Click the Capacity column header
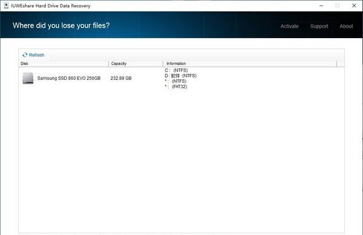 (x=136, y=64)
